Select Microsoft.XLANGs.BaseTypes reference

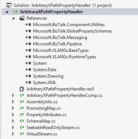click(61, 50)
